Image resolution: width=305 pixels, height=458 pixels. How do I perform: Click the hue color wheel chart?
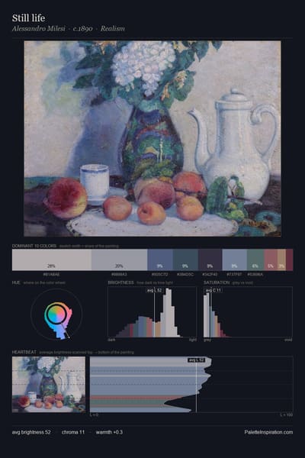[x=56, y=314]
